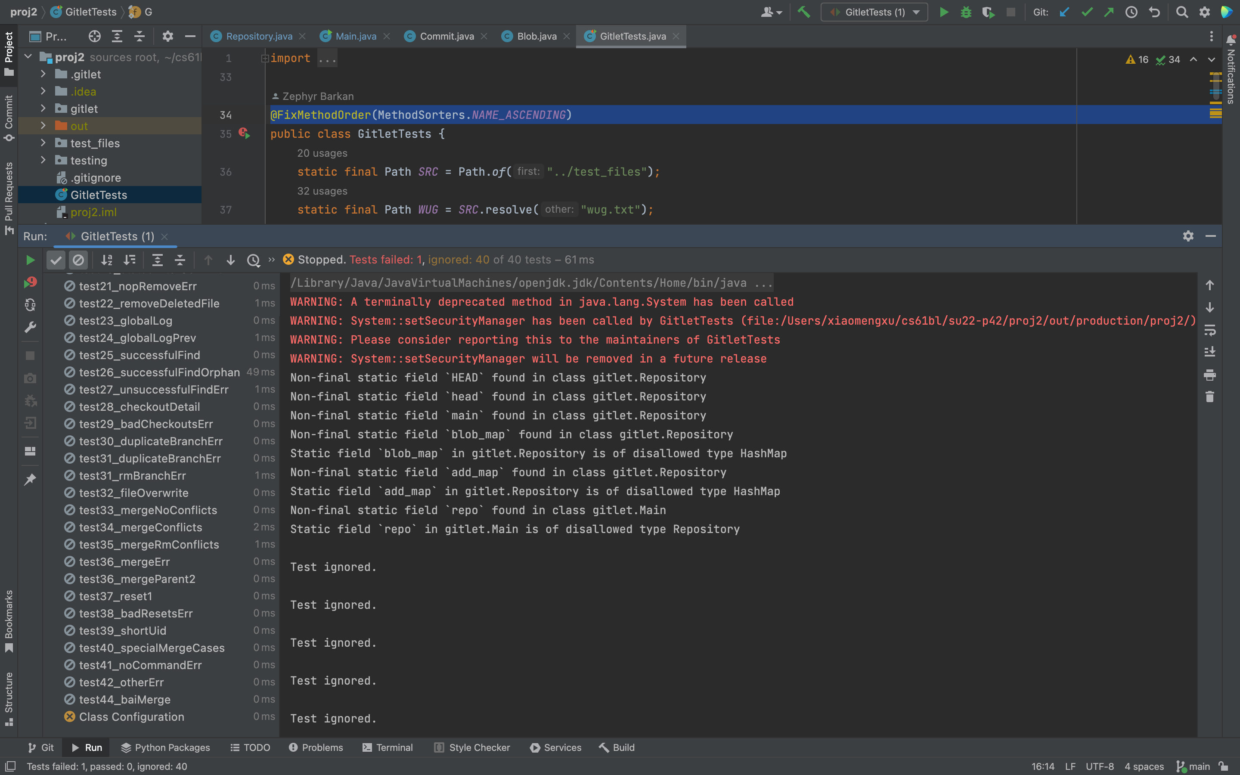Click the Build project hammer icon

(x=803, y=12)
